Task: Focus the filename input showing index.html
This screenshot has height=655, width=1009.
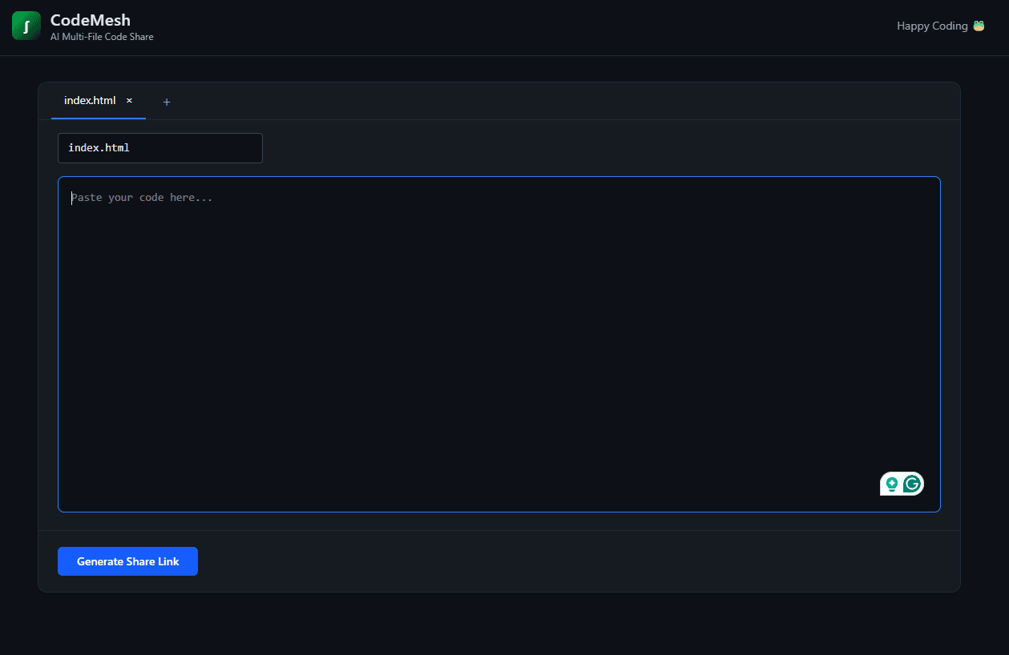Action: pyautogui.click(x=159, y=148)
